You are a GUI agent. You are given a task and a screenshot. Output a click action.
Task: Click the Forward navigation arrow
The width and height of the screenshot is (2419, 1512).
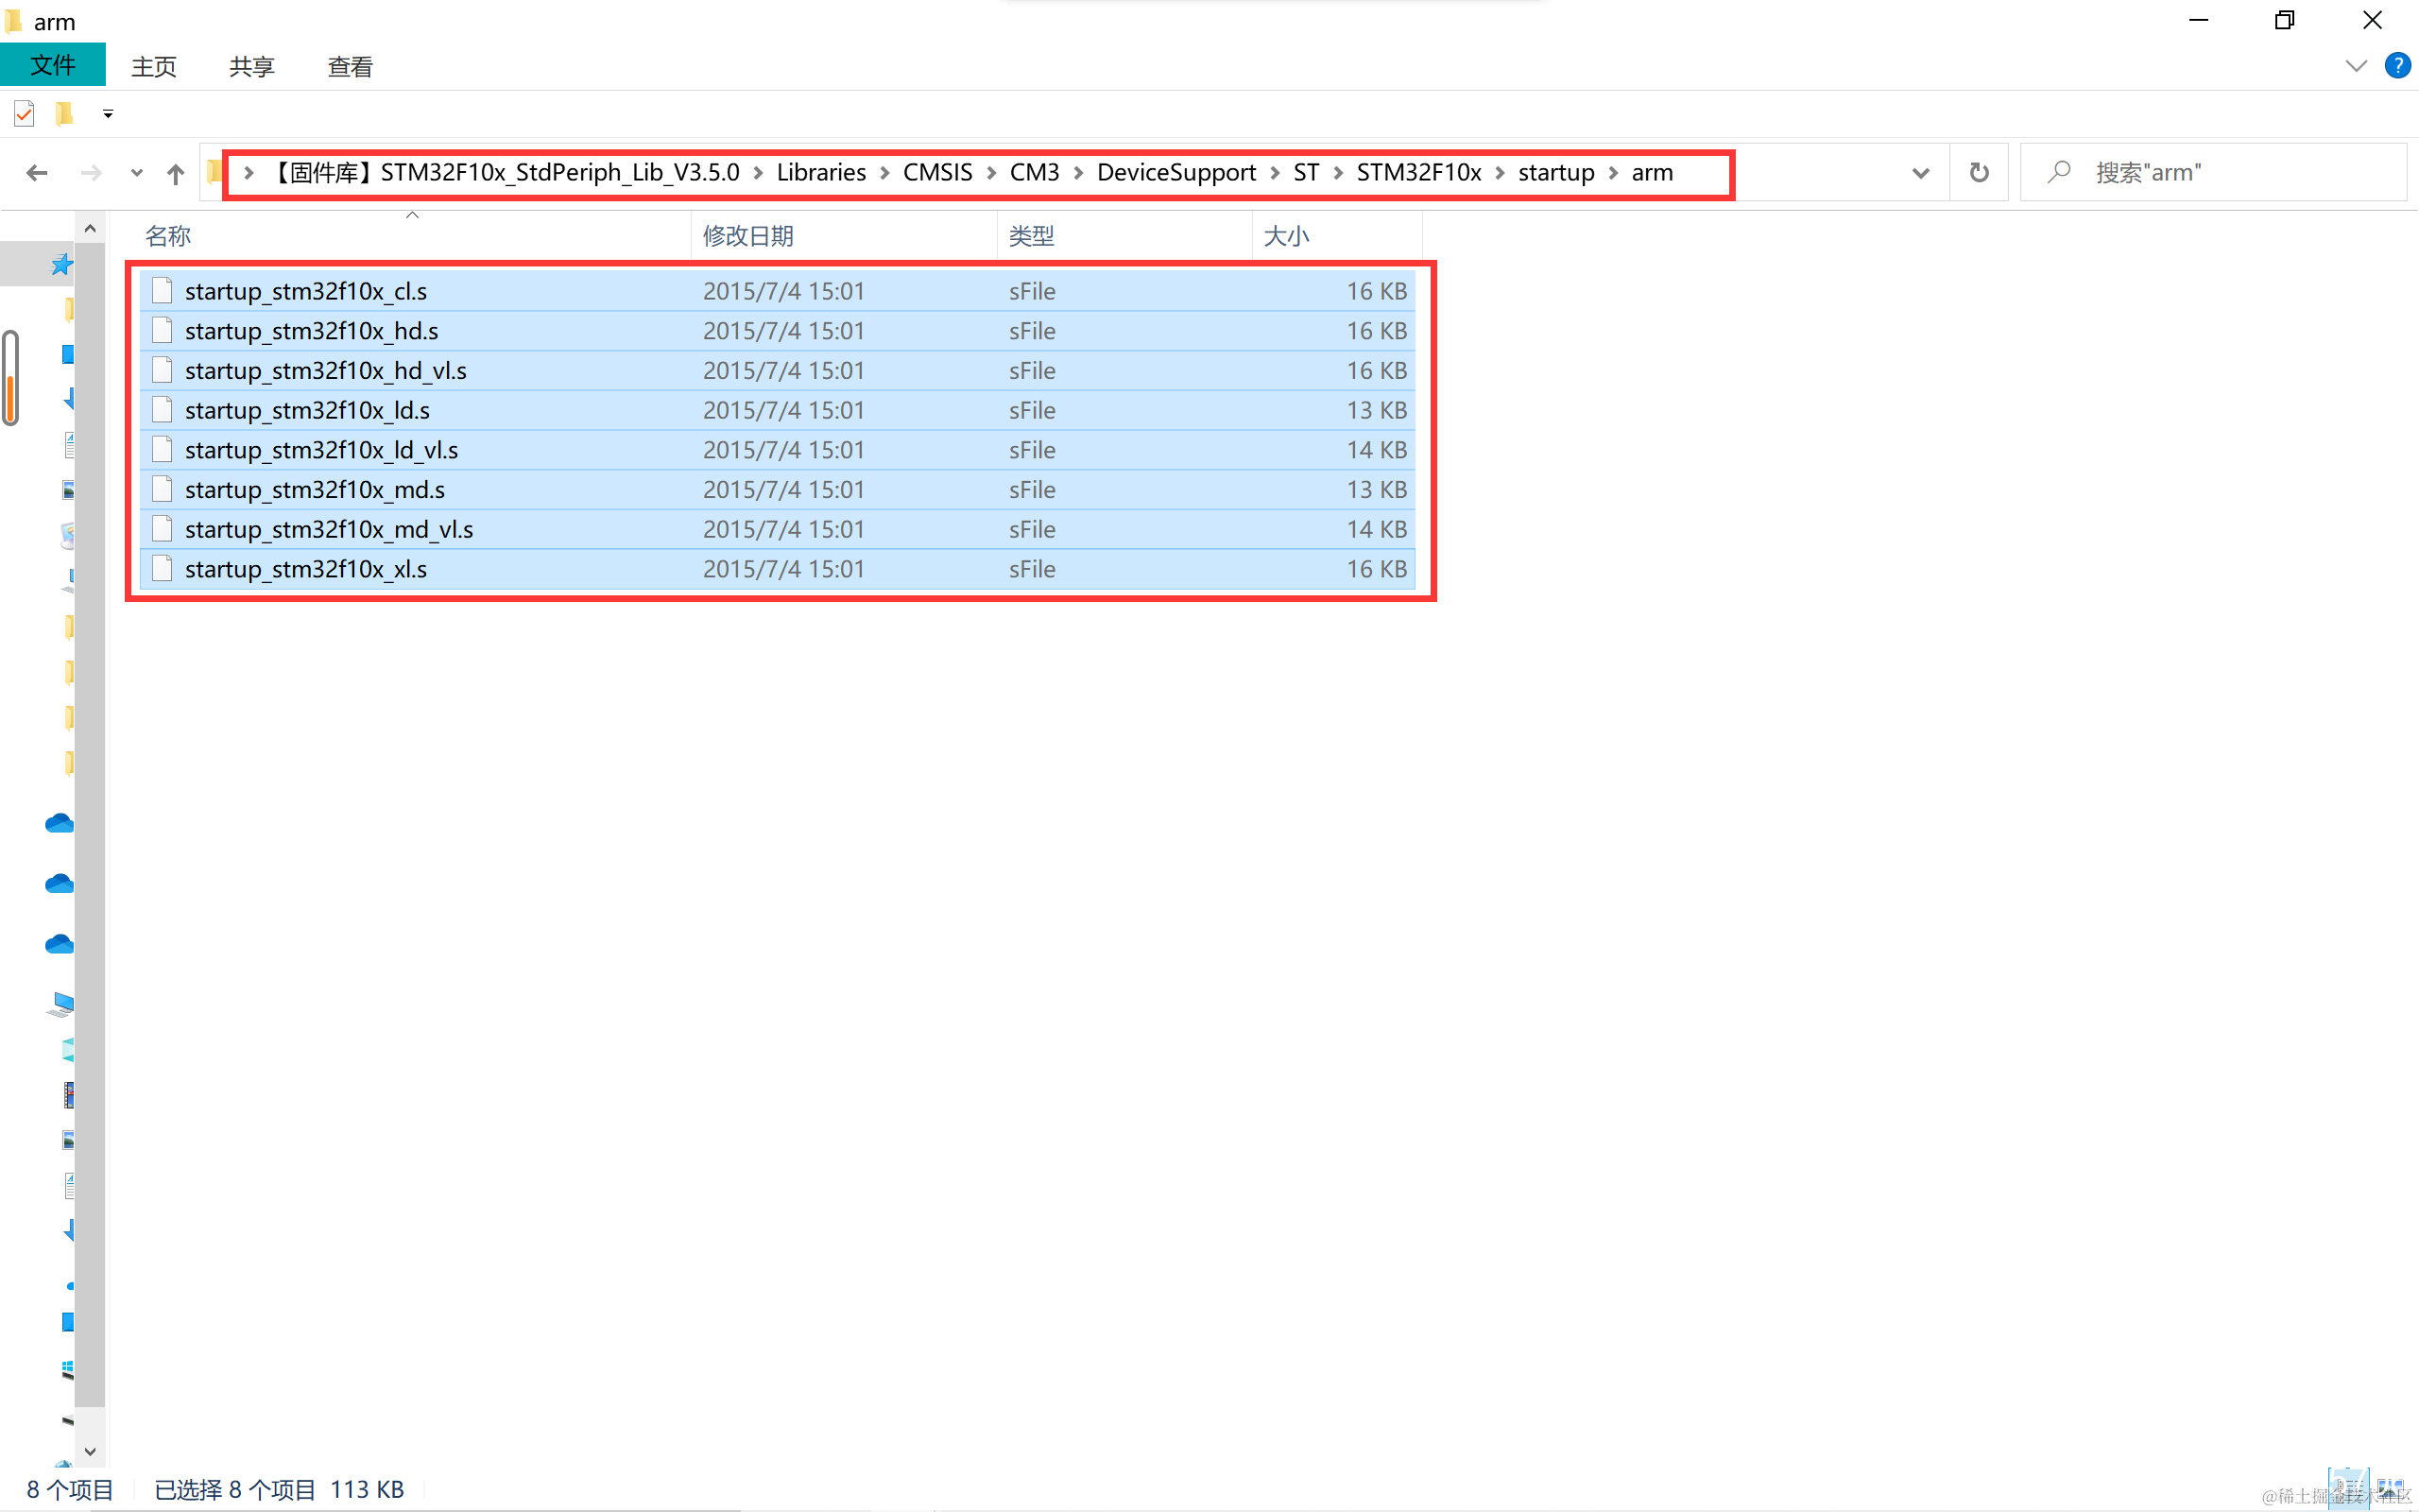[x=91, y=173]
